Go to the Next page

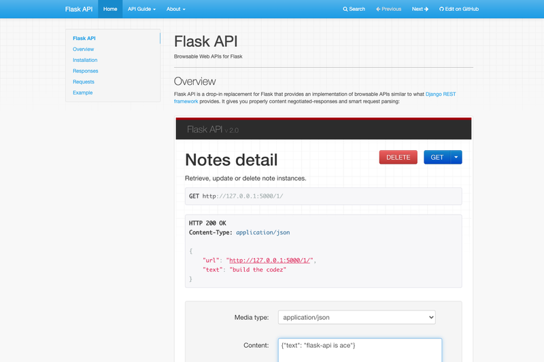point(420,9)
